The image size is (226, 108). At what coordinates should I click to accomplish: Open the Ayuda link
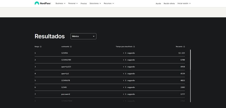point(158,4)
